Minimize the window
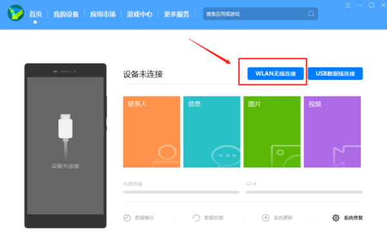387x245 pixels. [360, 5]
